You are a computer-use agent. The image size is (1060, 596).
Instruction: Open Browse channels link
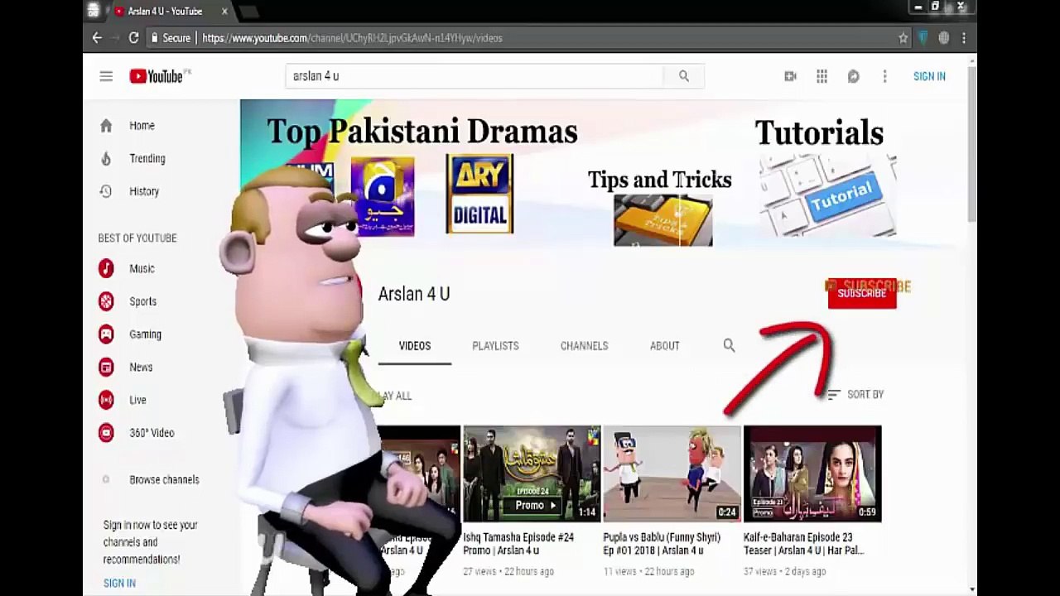[164, 480]
